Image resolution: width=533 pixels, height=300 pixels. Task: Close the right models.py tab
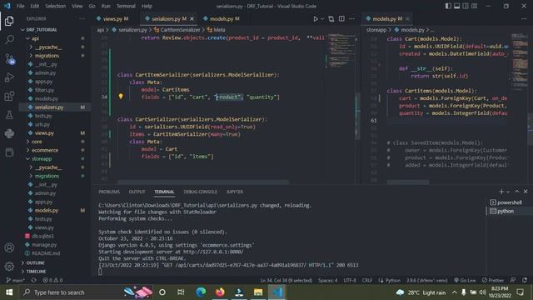click(407, 18)
